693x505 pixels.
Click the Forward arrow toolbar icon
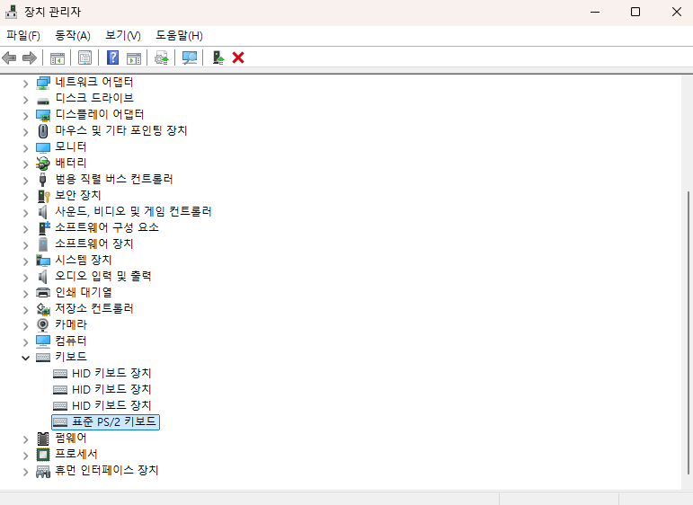click(x=29, y=58)
